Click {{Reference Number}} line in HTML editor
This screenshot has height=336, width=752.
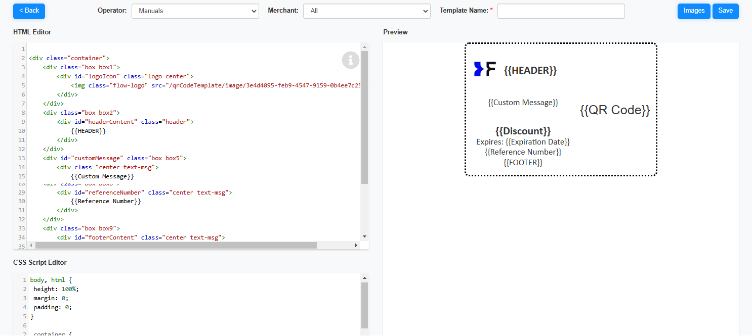[x=106, y=201]
